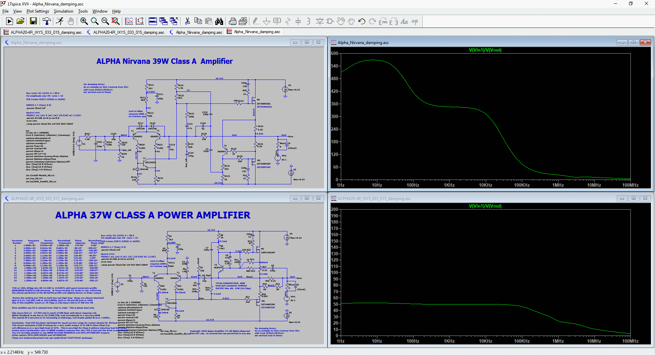Open the Help menu
The image size is (655, 355).
click(x=116, y=11)
